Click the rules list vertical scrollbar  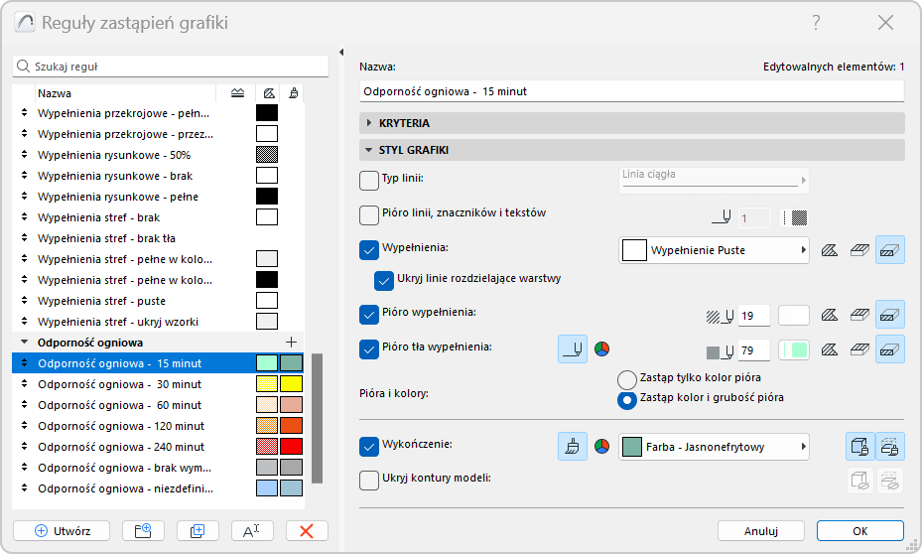[x=317, y=419]
